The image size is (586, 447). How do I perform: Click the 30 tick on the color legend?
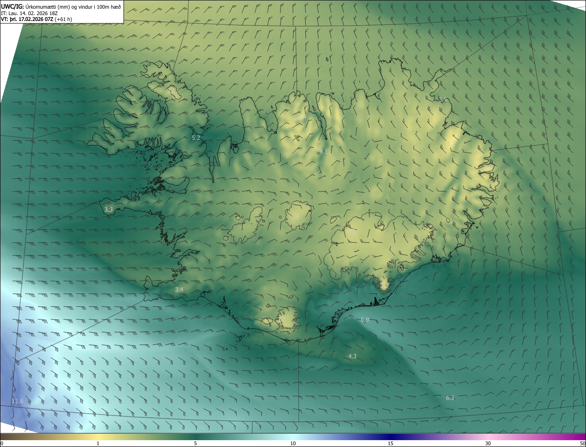(x=488, y=444)
